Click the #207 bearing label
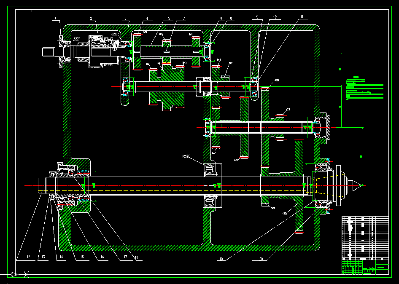Image resolution: width=399 pixels, height=284 pixels. click(x=76, y=39)
